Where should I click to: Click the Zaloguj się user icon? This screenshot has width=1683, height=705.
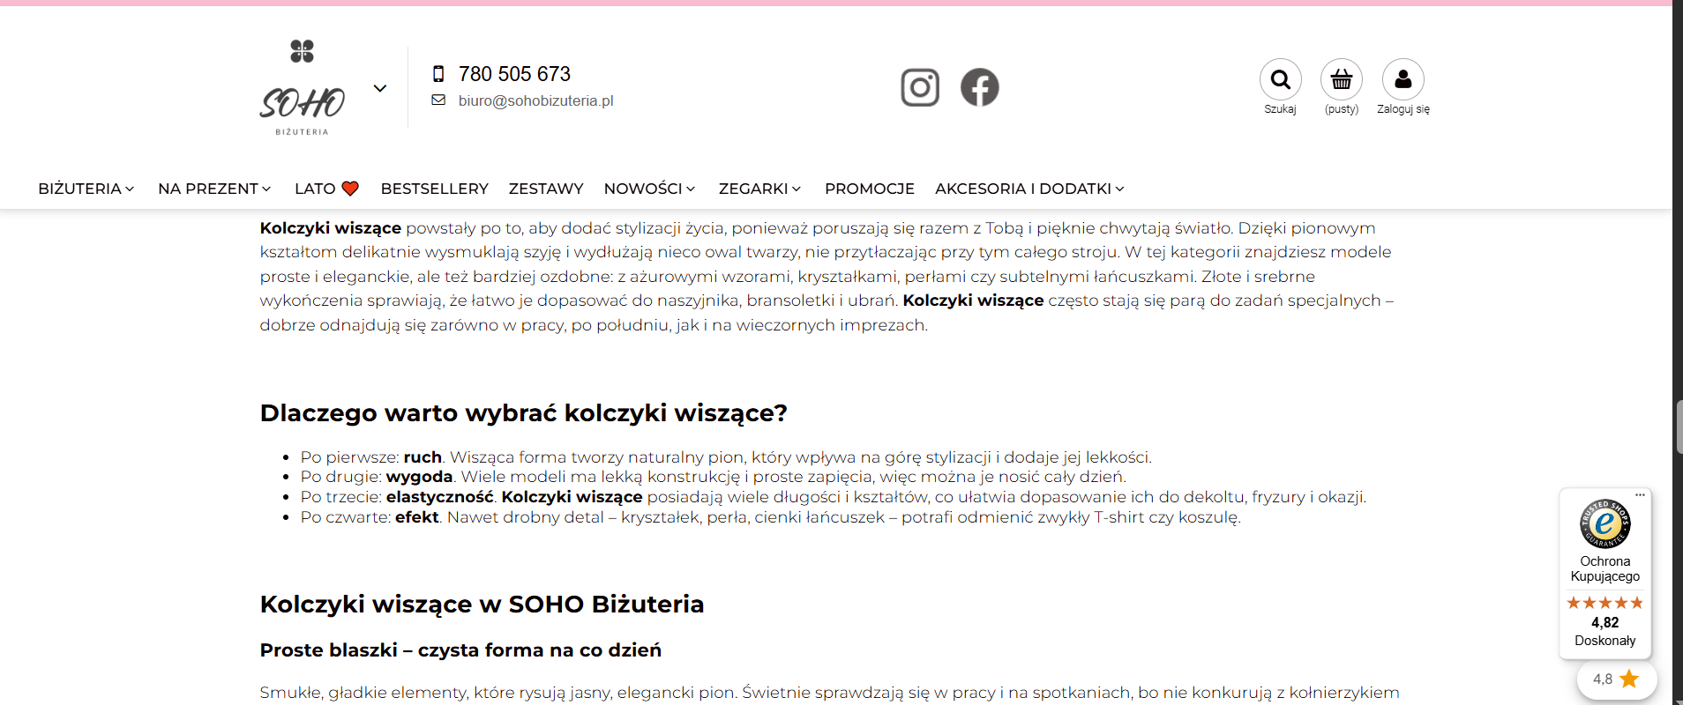1403,80
